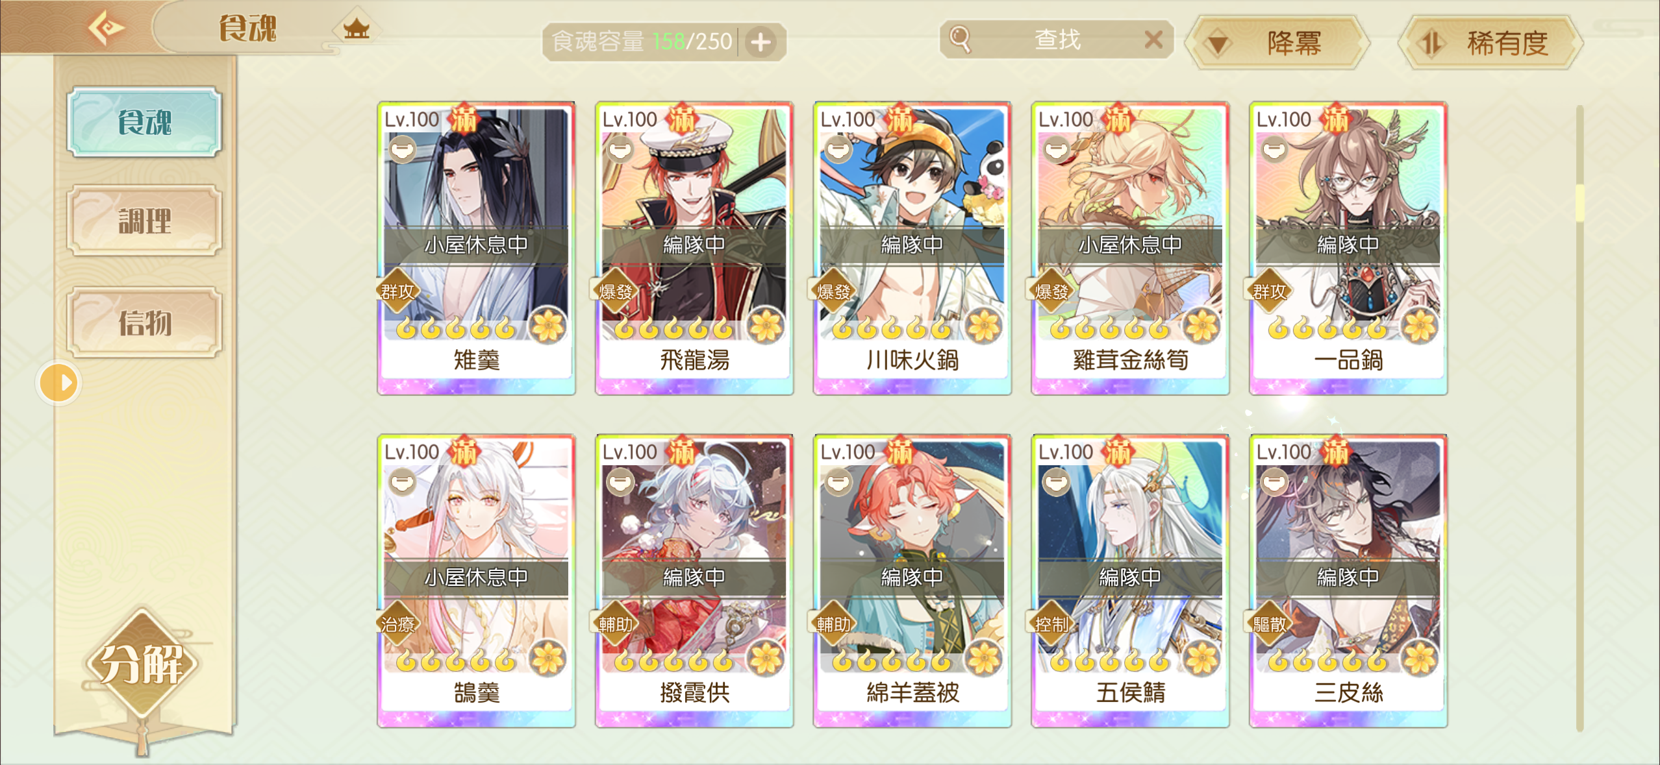
Task: Open the 稀有度 sort criteria selector
Action: point(1490,43)
